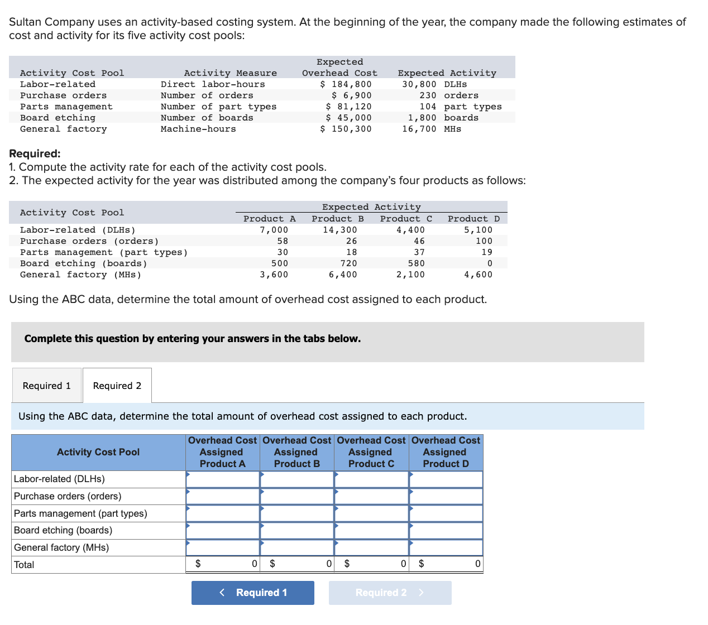Select Purchase orders cell for Product C
708x625 pixels.
pos(371,496)
